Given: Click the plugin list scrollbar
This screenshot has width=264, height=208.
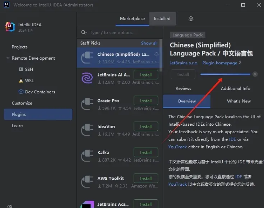Looking at the screenshot, I should (x=161, y=55).
